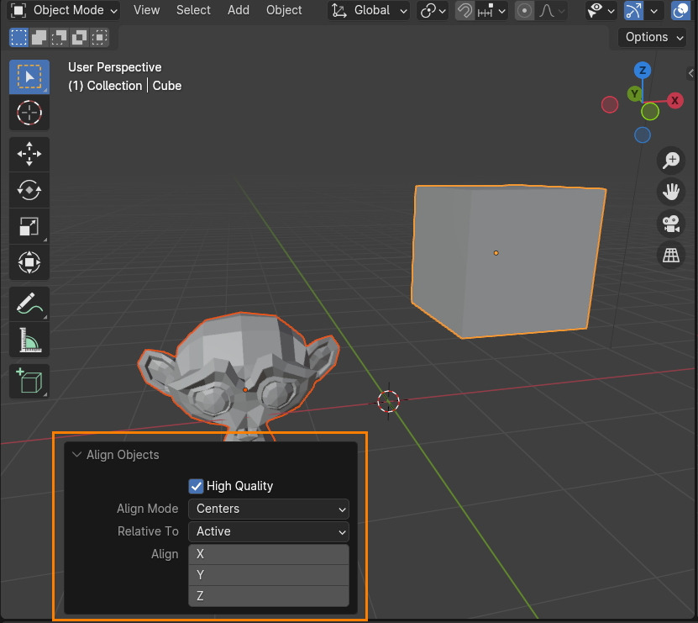Screen dimensions: 698x623
Task: Open the object visibility and selectability dropdown
Action: 601,11
